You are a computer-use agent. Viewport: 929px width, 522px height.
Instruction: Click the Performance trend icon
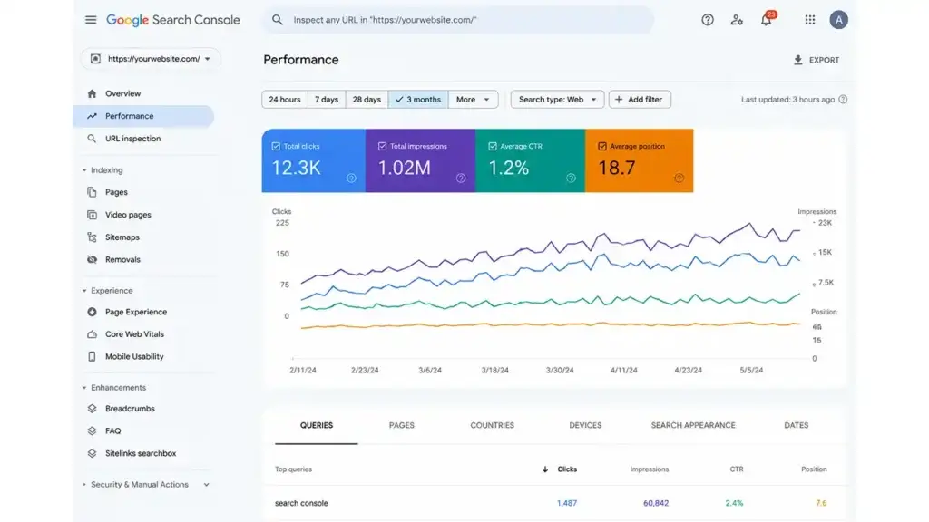(x=92, y=116)
